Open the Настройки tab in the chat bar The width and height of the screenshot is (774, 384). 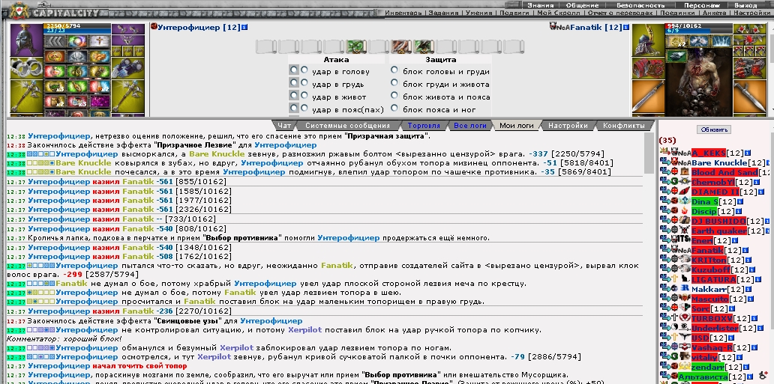[x=568, y=125]
